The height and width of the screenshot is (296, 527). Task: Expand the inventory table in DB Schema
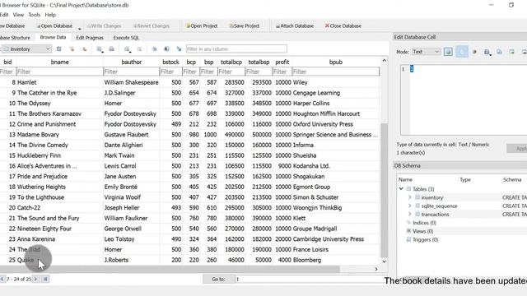coord(410,197)
